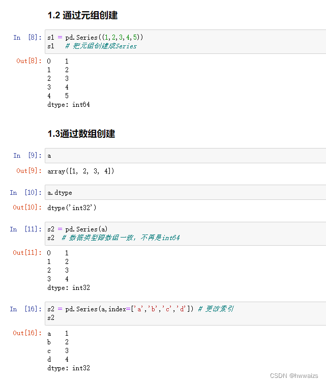Click the In [9] cell containing a
Screen dimensions: 326x383
coord(186,156)
